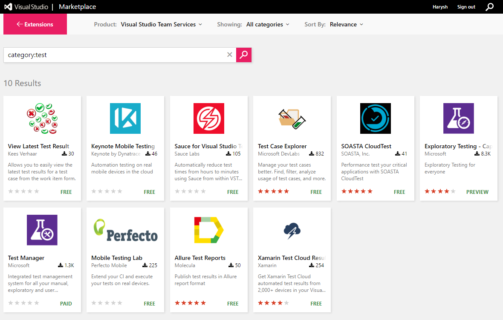
Task: Open Allure Test Reports extension title
Action: [200, 258]
